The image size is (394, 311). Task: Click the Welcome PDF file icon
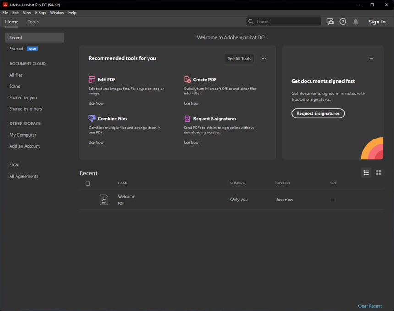[104, 200]
